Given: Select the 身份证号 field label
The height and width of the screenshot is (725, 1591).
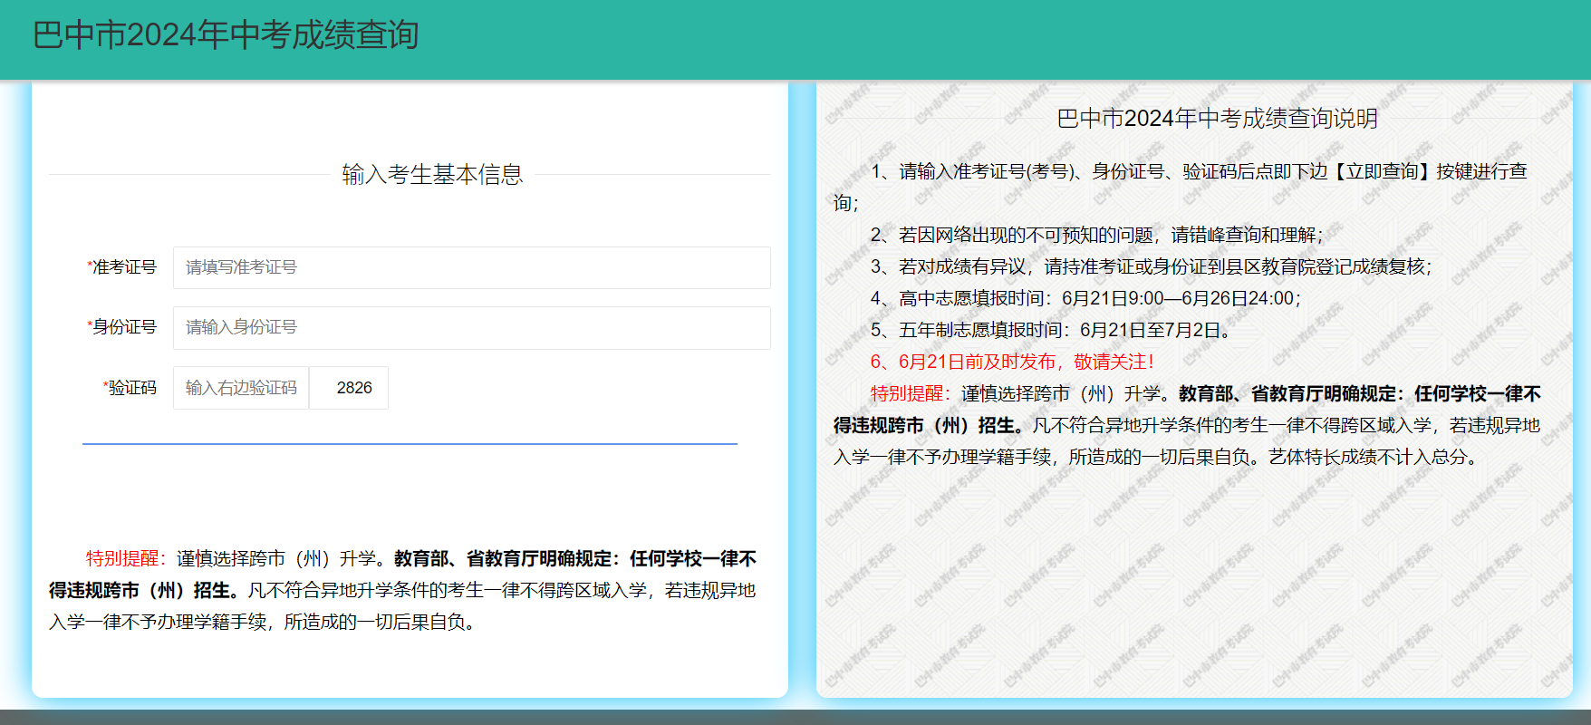Looking at the screenshot, I should (x=123, y=327).
